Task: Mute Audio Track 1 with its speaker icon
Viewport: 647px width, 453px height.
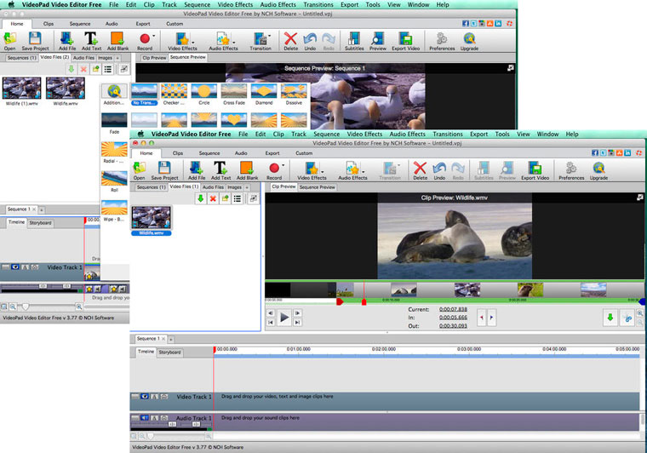Action: 145,418
